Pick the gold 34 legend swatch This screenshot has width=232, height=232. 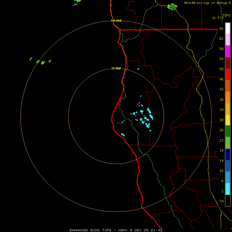228,109
